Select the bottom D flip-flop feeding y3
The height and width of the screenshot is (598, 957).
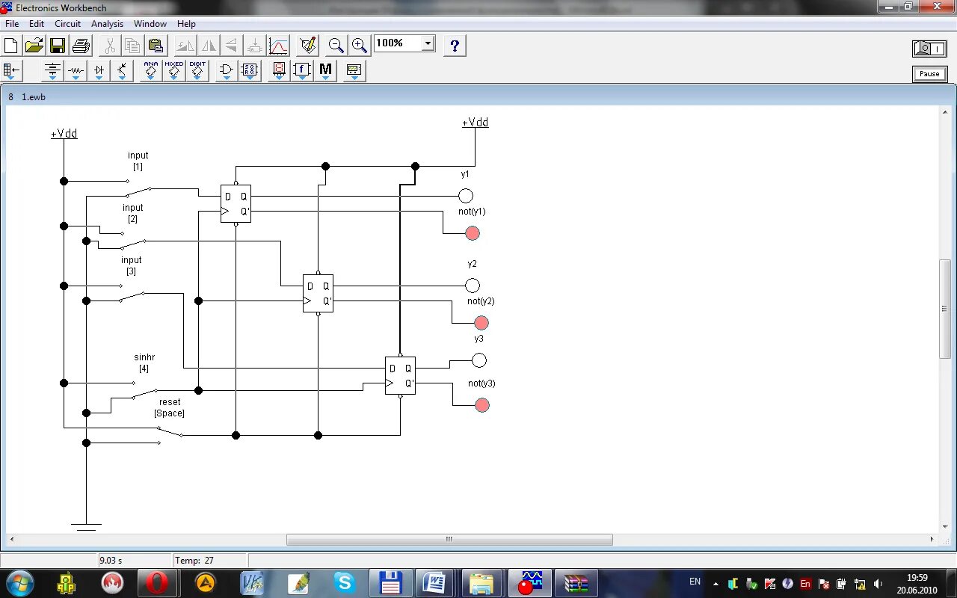pos(400,375)
